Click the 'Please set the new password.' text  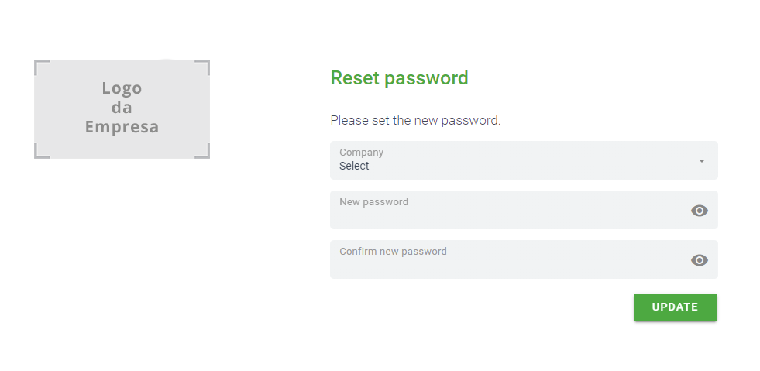[x=415, y=120]
